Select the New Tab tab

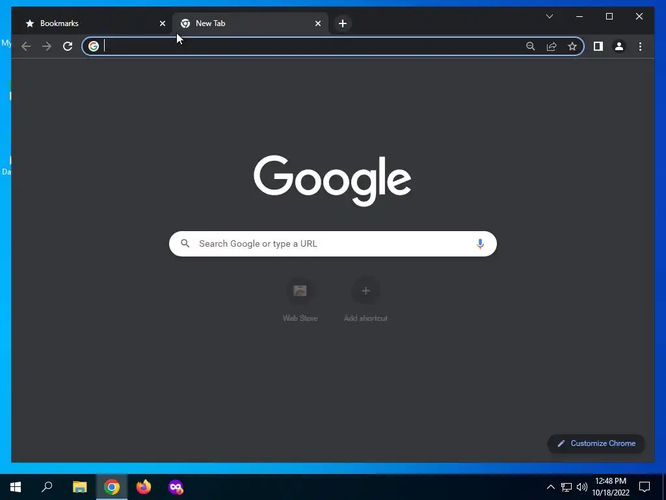pyautogui.click(x=250, y=23)
